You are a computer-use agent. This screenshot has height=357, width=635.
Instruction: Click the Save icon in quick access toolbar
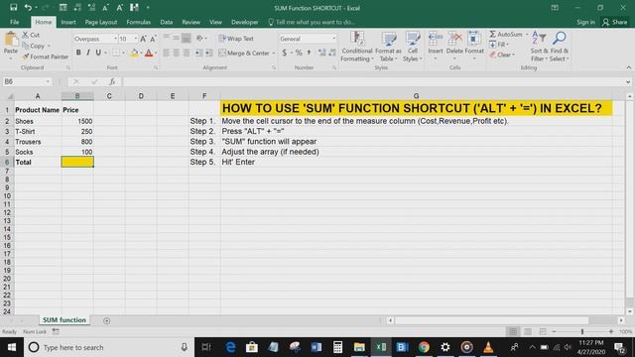tap(13, 7)
